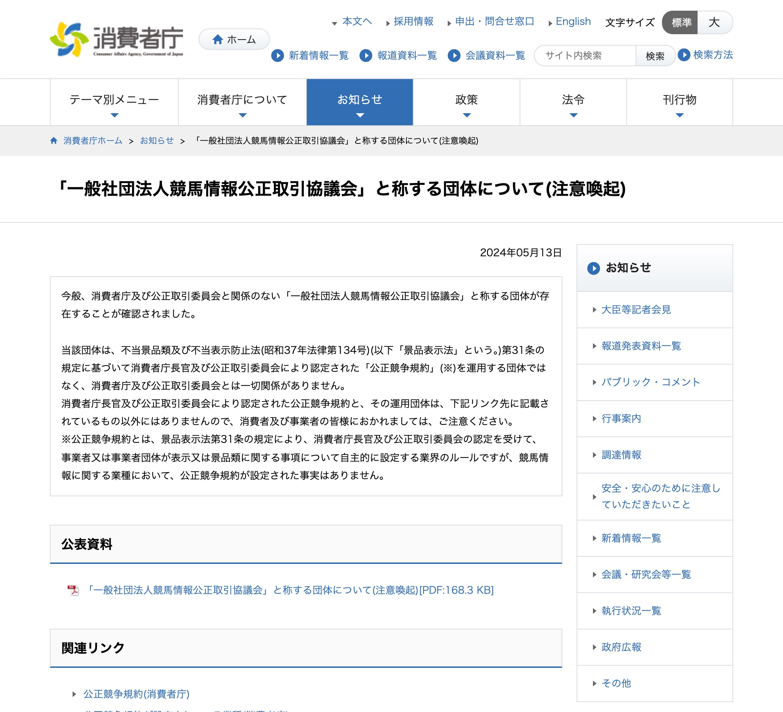Open the 検索方法 link
Image resolution: width=783 pixels, height=712 pixels.
coord(713,55)
